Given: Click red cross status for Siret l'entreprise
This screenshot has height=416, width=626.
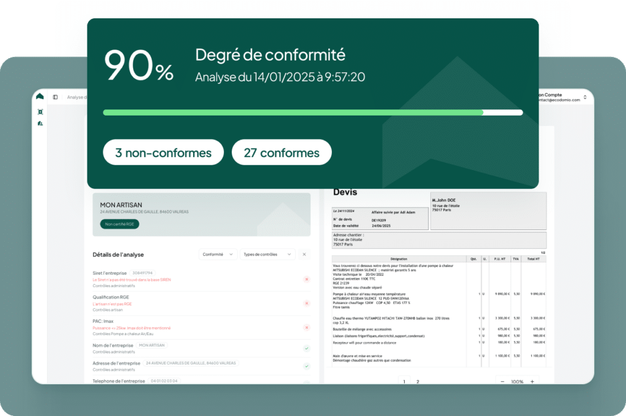Looking at the screenshot, I should 306,279.
